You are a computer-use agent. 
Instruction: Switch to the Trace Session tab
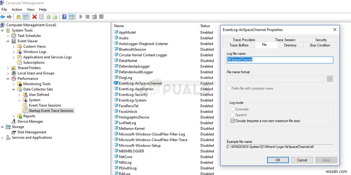pos(285,40)
